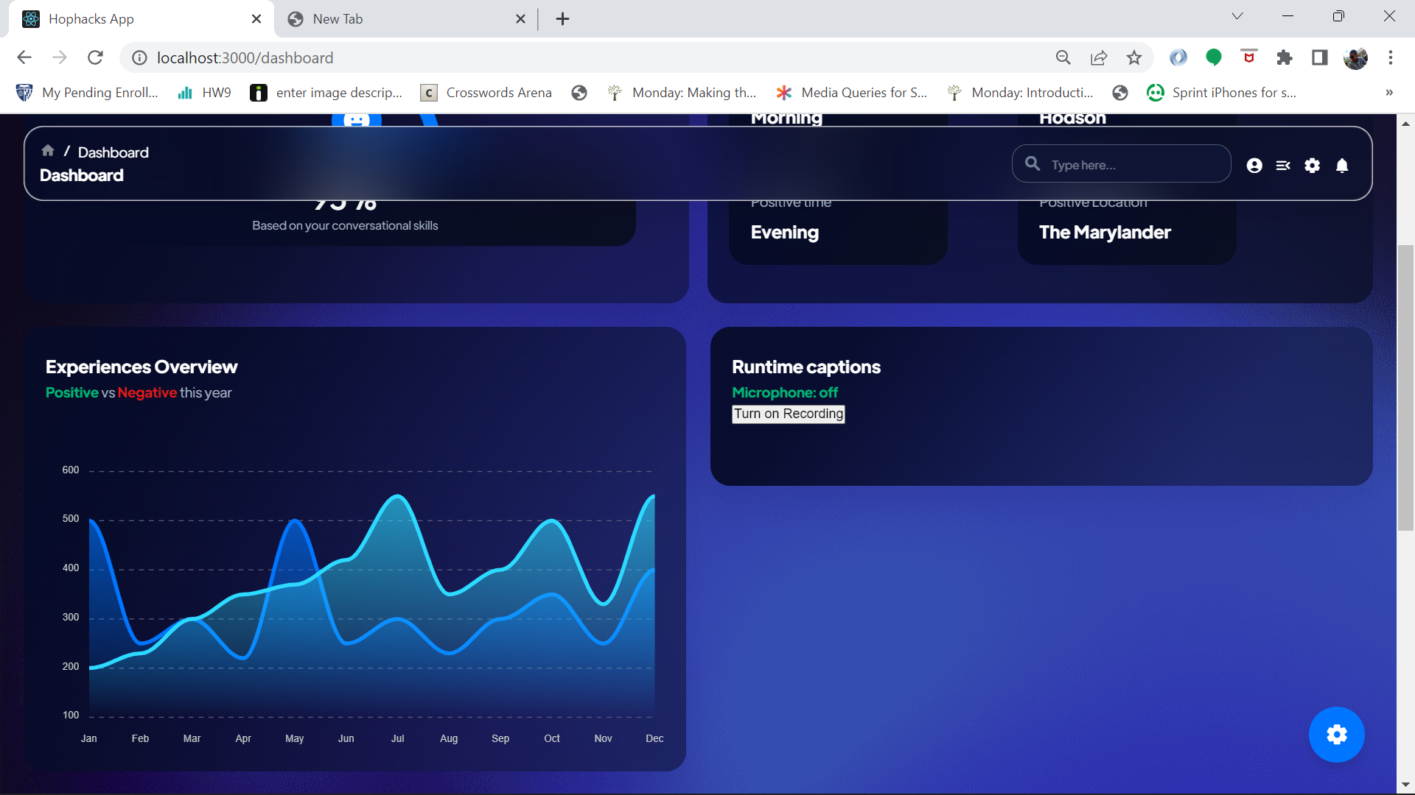Toggle the browser side panel icon
The height and width of the screenshot is (795, 1415).
(x=1320, y=57)
